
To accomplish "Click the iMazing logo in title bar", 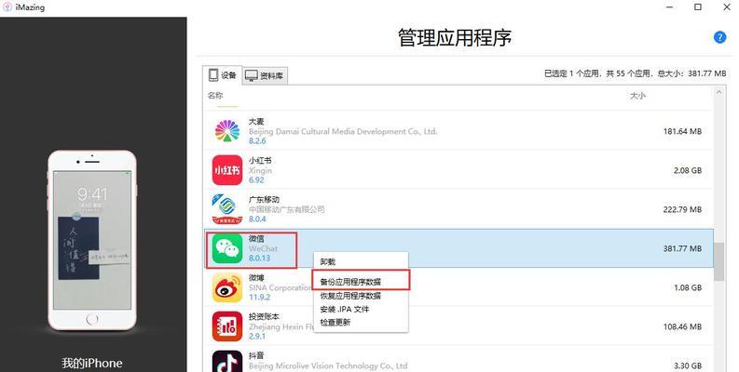I will tap(7, 7).
